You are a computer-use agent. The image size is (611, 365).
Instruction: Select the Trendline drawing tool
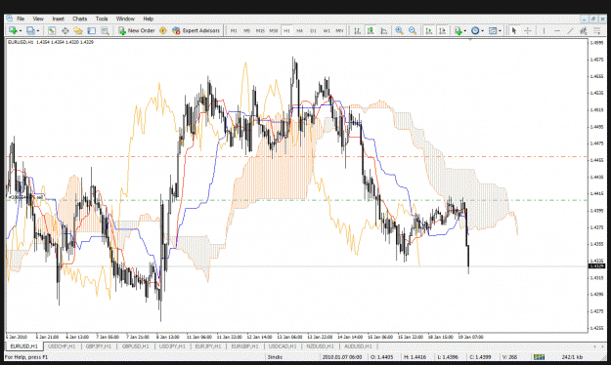571,30
